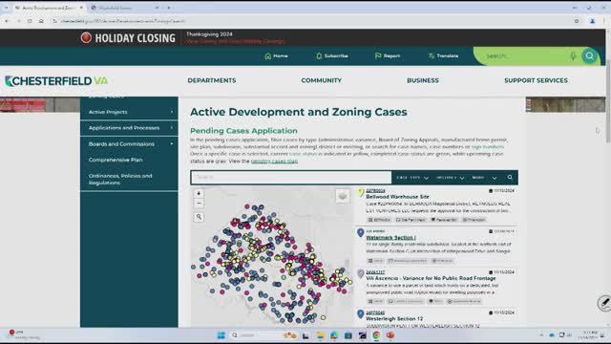Expand the Active Projects sidebar arrow
This screenshot has height=344, width=611.
tap(172, 112)
